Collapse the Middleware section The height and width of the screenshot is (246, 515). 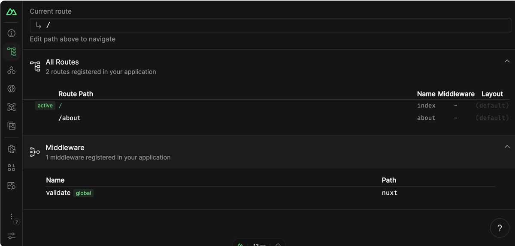(507, 147)
